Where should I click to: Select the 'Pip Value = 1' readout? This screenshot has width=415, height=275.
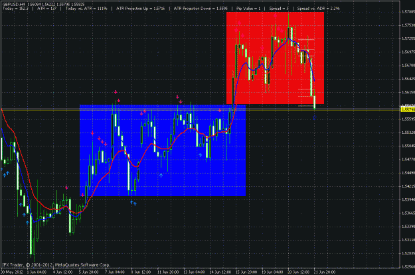pos(248,9)
